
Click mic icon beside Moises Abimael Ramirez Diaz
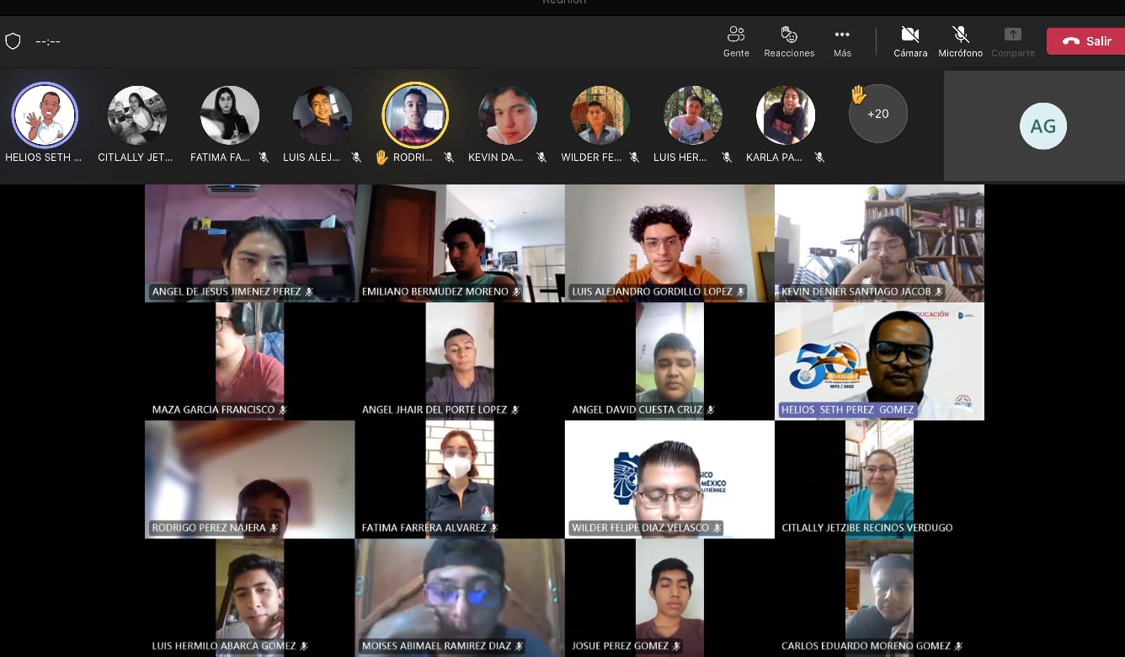(519, 646)
